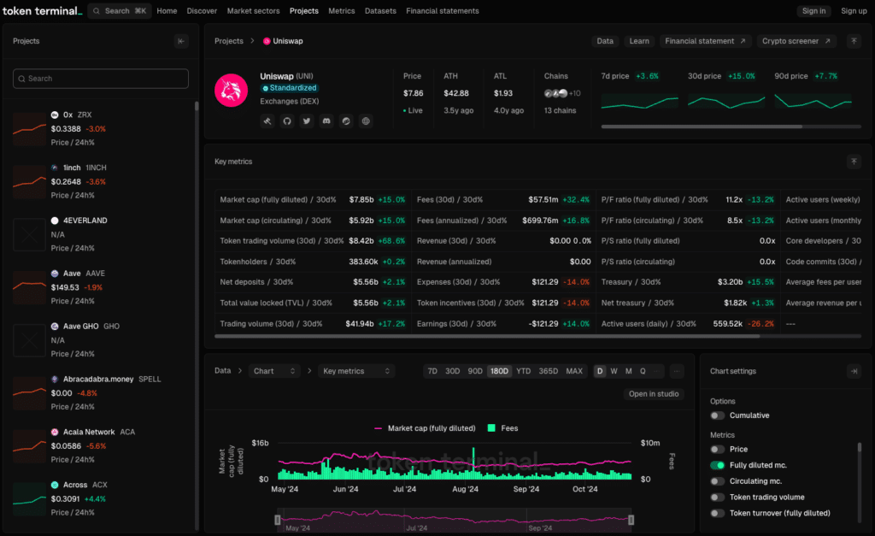
Task: Select the 7D time range
Action: [432, 371]
